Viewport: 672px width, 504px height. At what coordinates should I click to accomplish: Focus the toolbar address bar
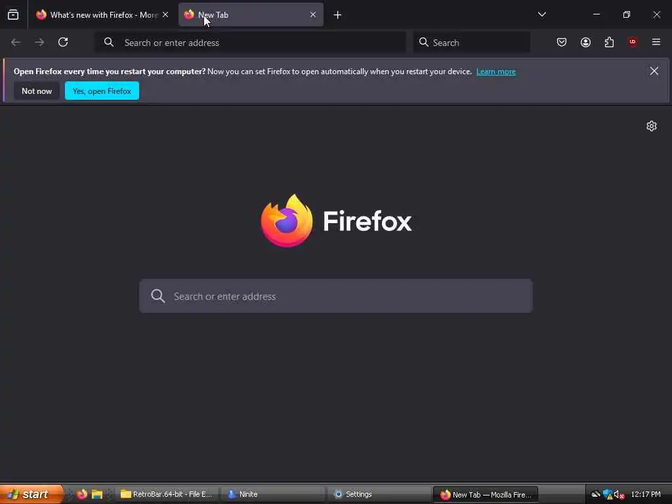click(250, 43)
